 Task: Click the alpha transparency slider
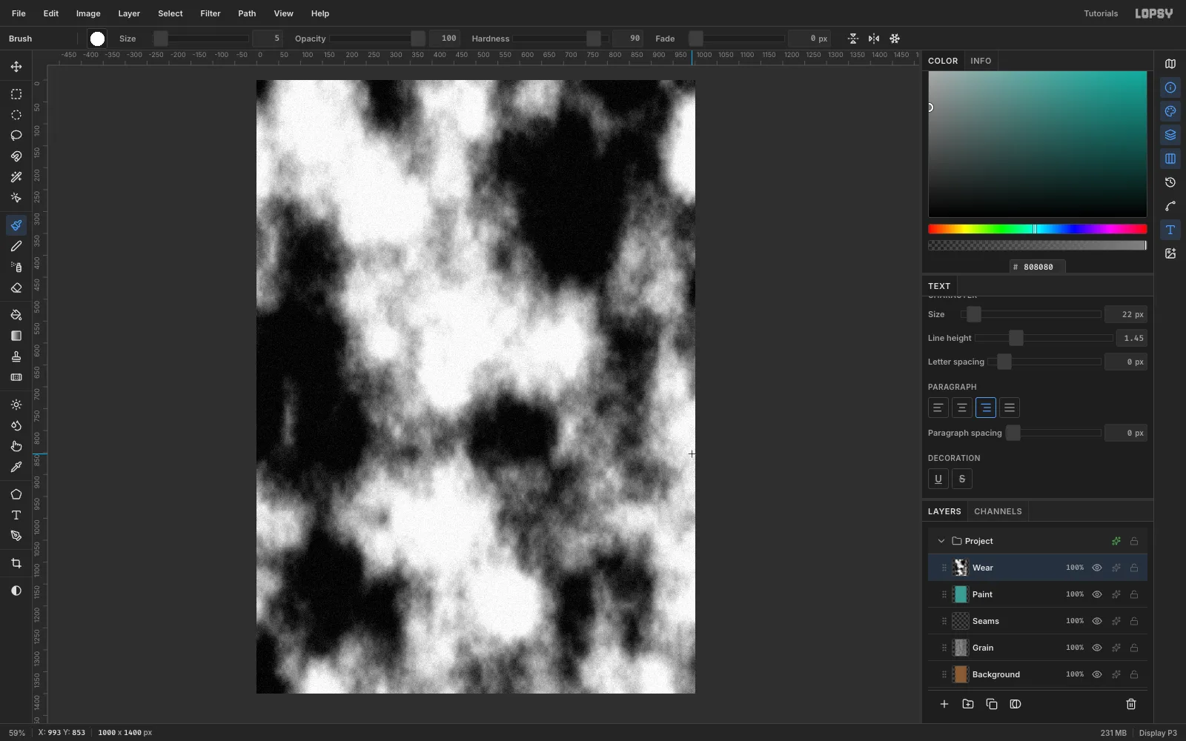[x=1038, y=245]
